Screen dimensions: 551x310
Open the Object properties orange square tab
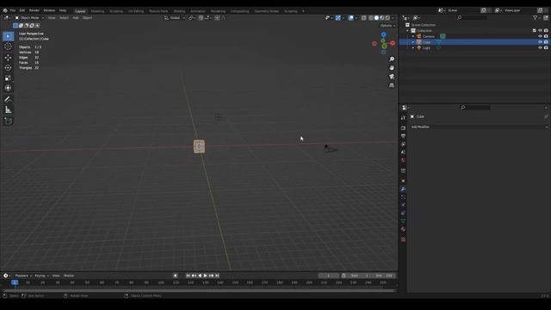(403, 181)
